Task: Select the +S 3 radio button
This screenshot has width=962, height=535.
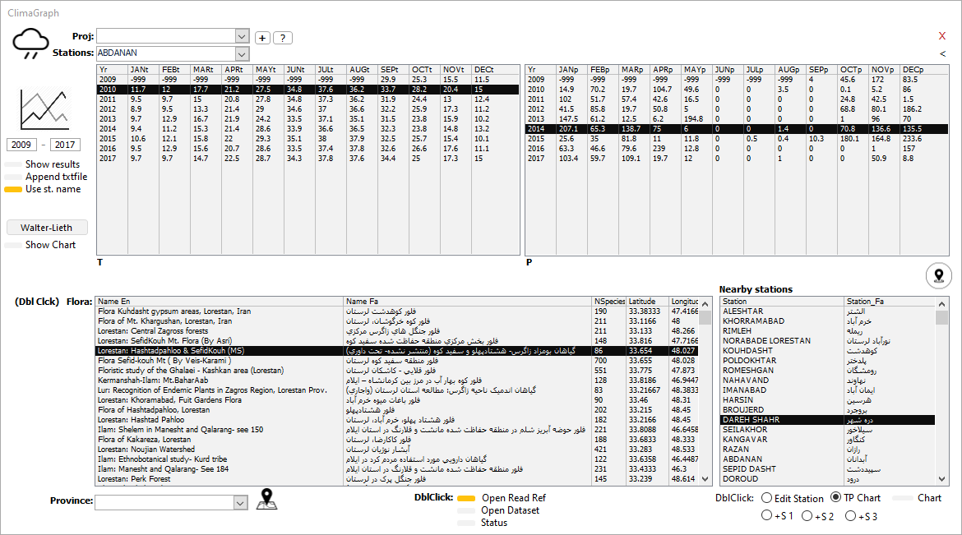Action: coord(850,515)
